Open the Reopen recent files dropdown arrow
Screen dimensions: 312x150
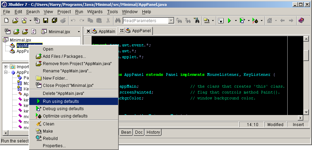30,20
